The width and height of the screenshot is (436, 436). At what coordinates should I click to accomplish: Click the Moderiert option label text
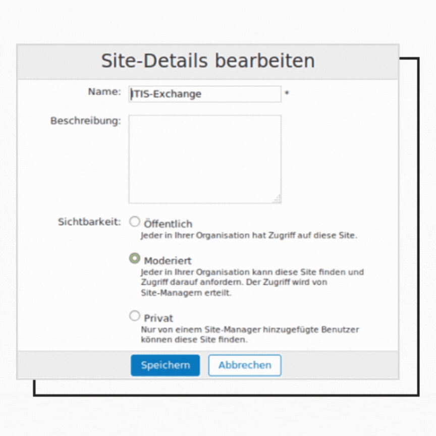168,261
